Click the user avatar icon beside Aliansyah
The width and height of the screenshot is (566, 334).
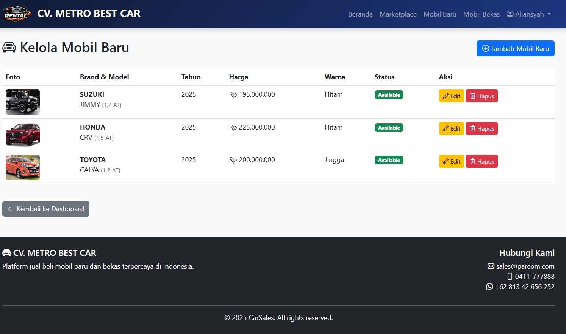[510, 14]
